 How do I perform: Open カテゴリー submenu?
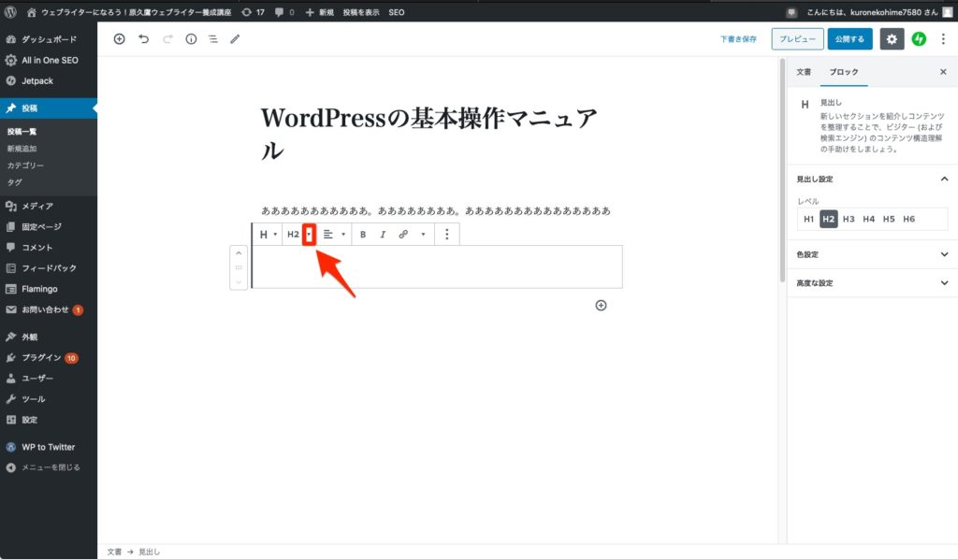click(x=25, y=165)
